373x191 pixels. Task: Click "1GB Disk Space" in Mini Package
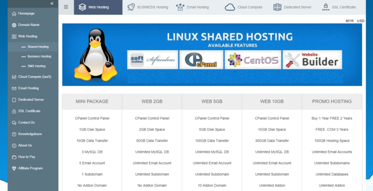[x=92, y=129]
